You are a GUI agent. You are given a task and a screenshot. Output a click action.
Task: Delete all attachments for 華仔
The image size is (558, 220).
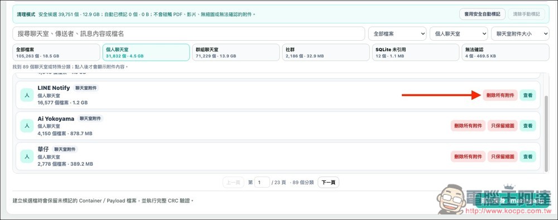point(468,157)
